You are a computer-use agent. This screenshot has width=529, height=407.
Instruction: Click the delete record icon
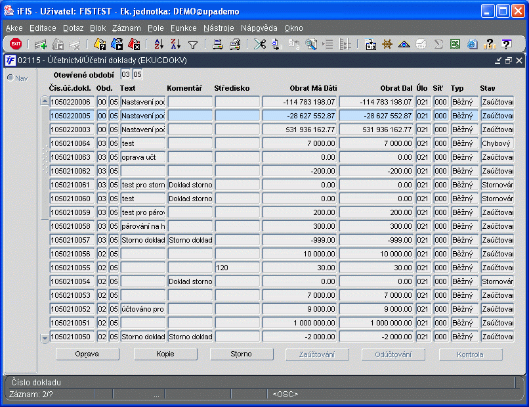[x=75, y=44]
